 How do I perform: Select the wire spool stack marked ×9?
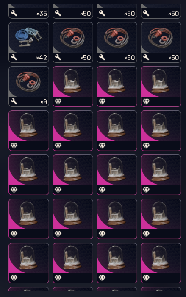point(29,87)
